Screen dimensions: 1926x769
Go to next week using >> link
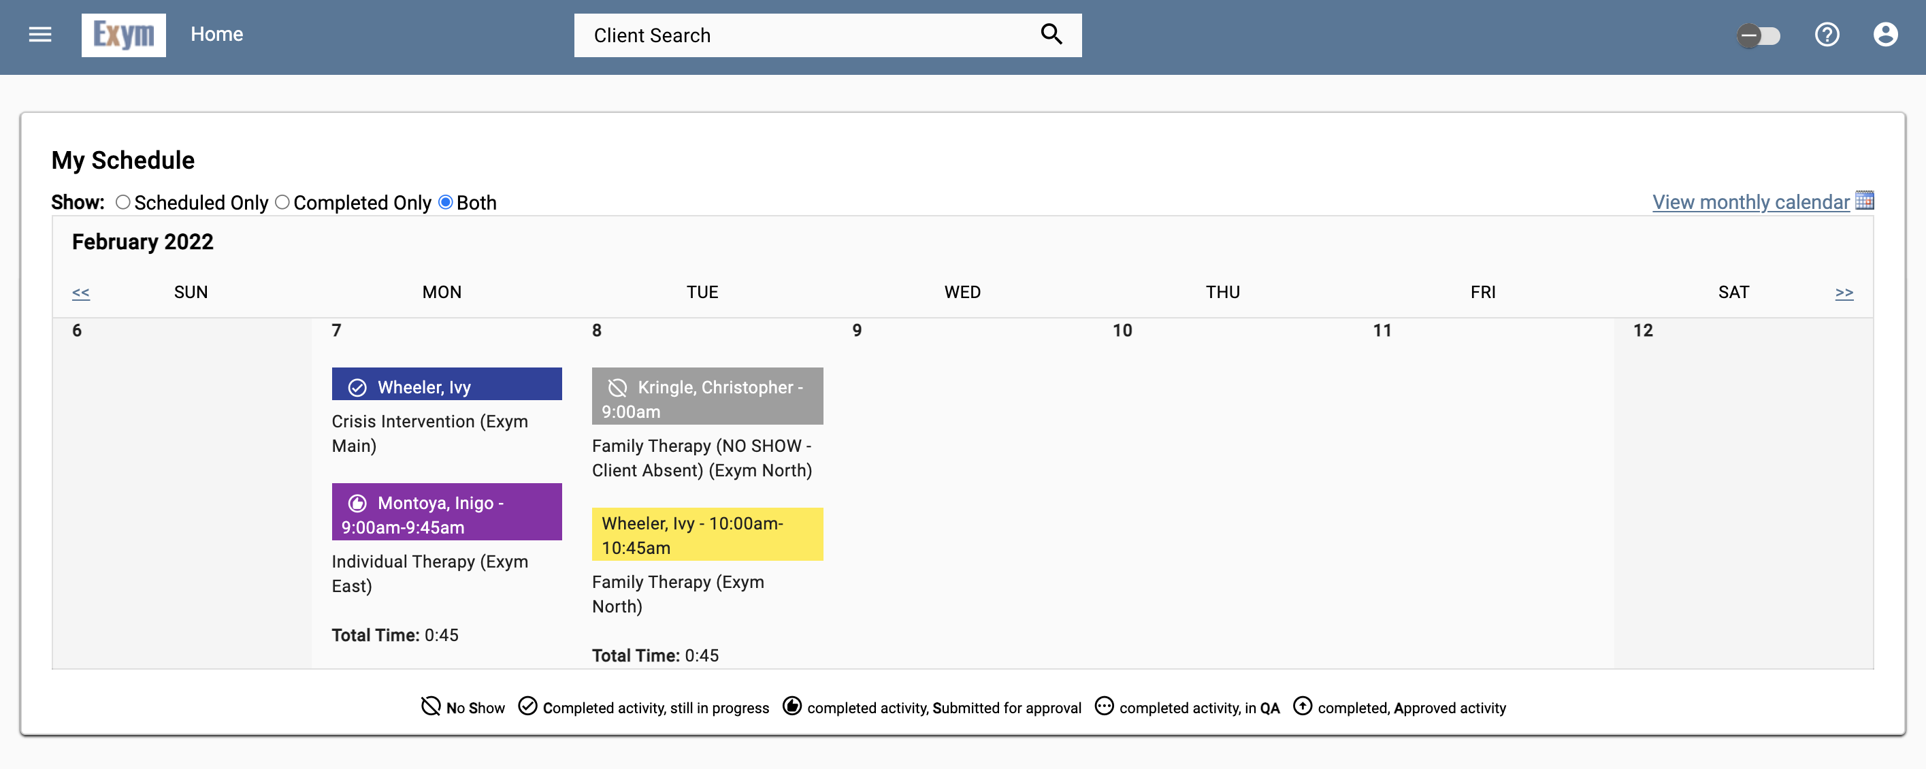[x=1844, y=292]
